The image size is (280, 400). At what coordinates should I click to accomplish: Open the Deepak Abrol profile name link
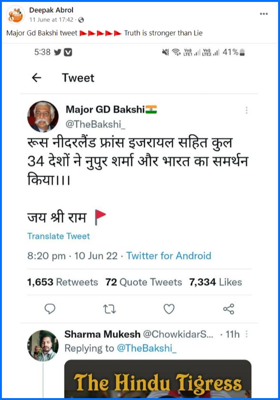point(51,10)
